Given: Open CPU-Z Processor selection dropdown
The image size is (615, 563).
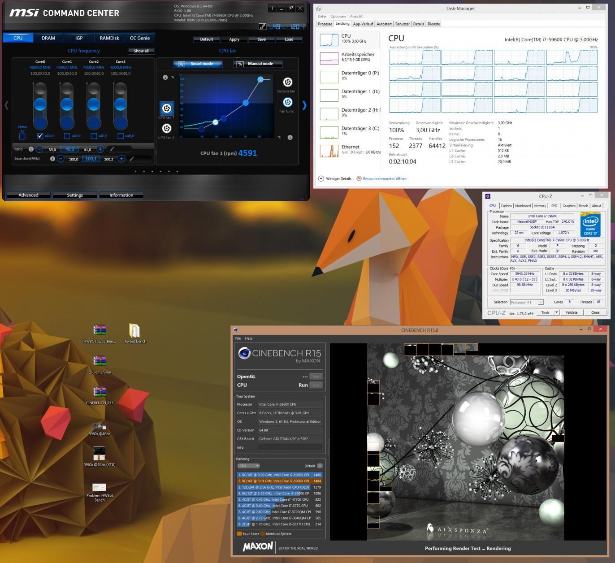Looking at the screenshot, I should pyautogui.click(x=527, y=302).
